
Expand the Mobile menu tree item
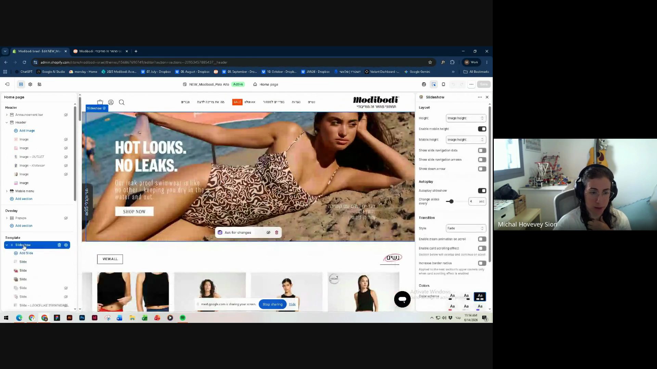pyautogui.click(x=7, y=191)
